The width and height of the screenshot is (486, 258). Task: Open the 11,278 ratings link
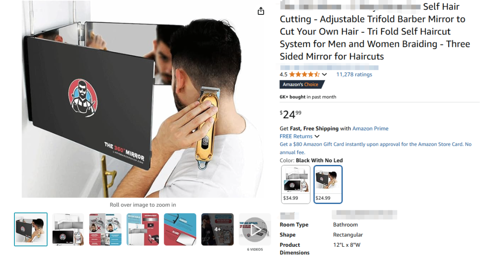354,74
